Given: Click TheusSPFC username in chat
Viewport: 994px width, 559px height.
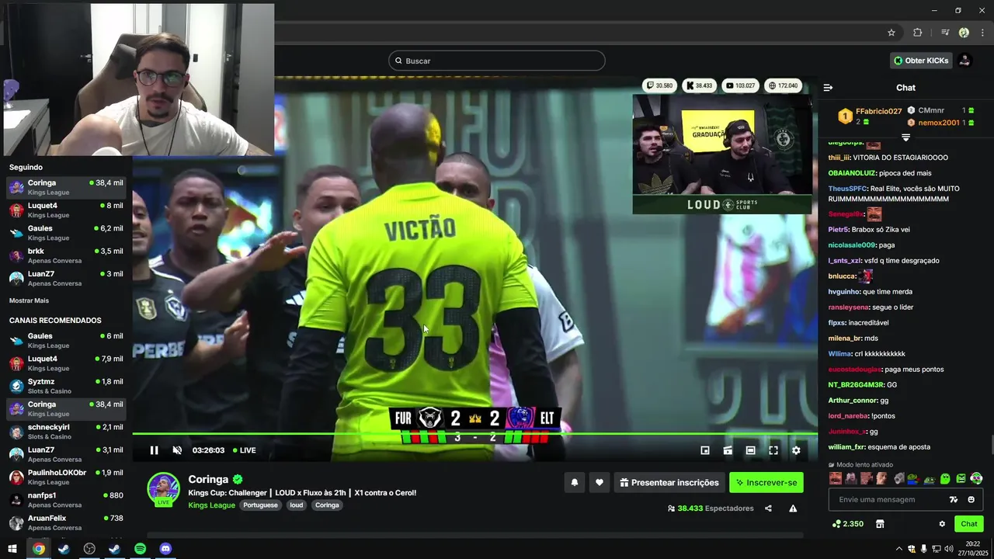Looking at the screenshot, I should tap(847, 189).
